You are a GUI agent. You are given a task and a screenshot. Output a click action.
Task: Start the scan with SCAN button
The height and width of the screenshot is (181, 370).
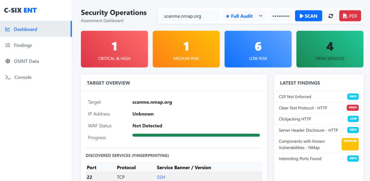308,16
